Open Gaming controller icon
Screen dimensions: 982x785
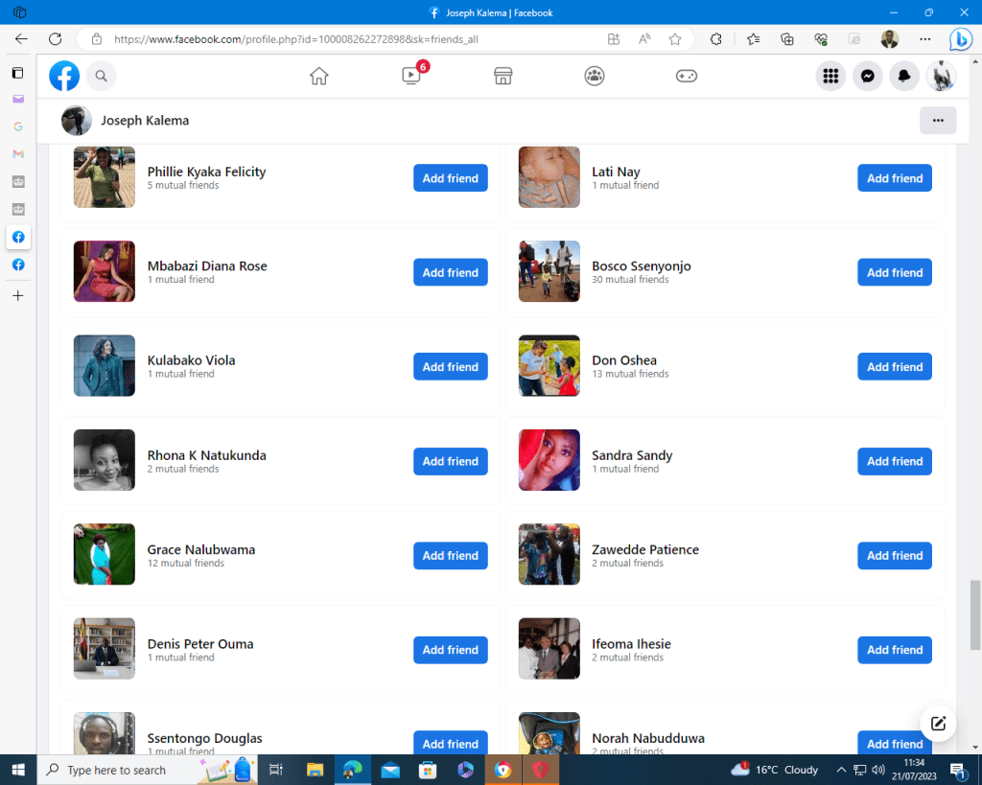687,76
